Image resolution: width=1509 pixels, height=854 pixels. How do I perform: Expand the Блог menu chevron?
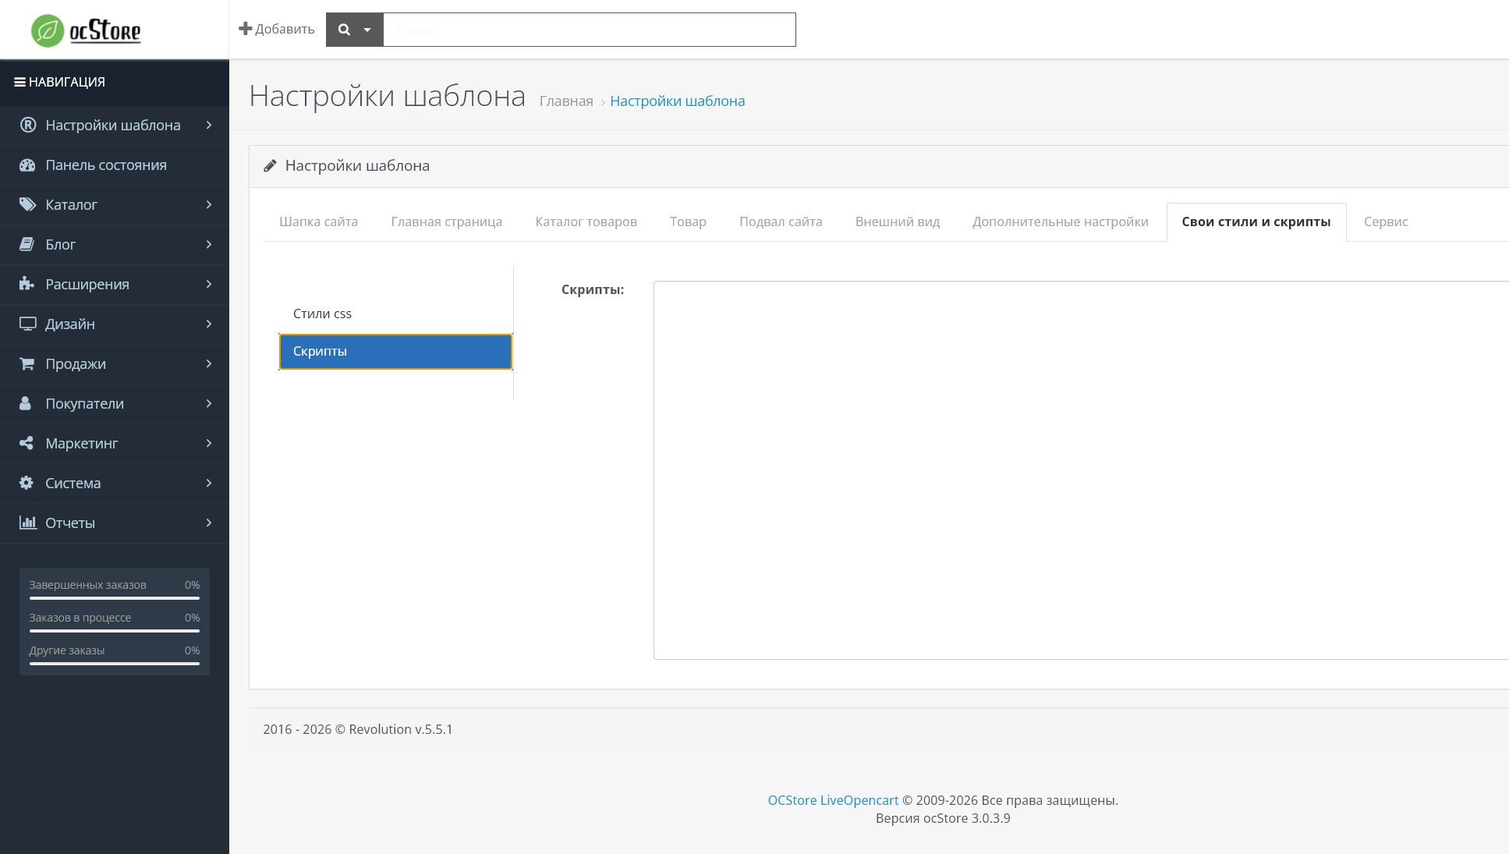click(209, 244)
